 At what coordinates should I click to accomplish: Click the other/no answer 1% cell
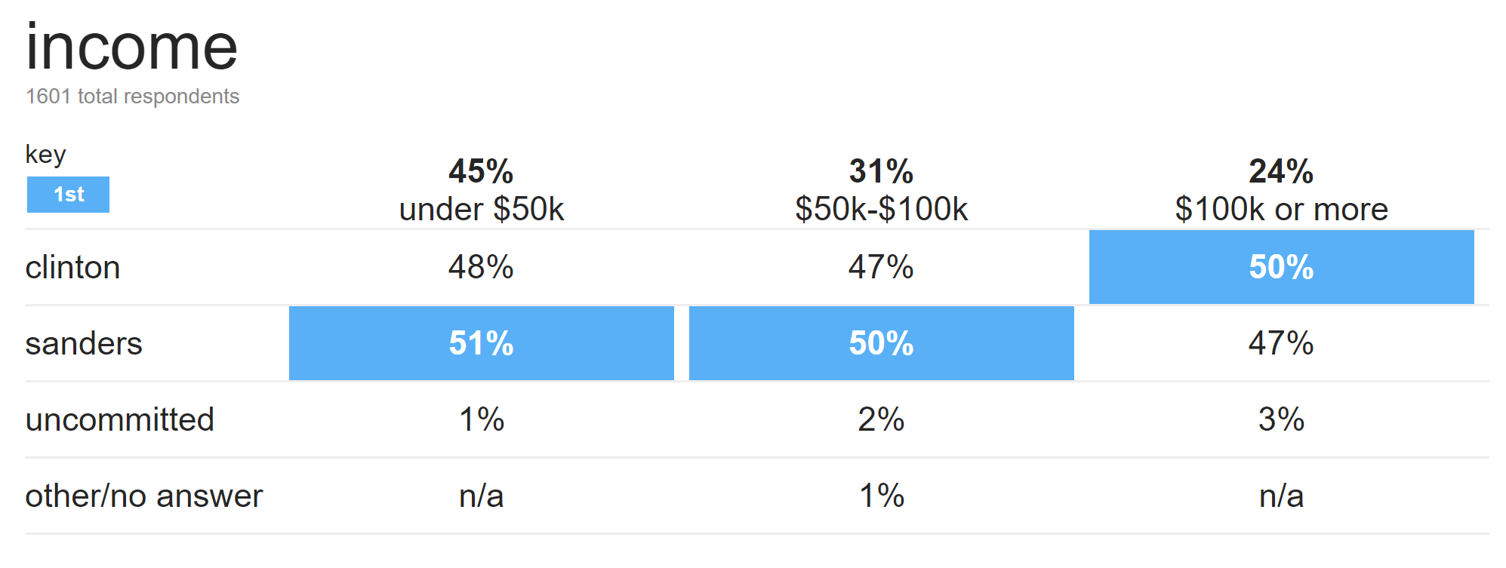point(881,496)
